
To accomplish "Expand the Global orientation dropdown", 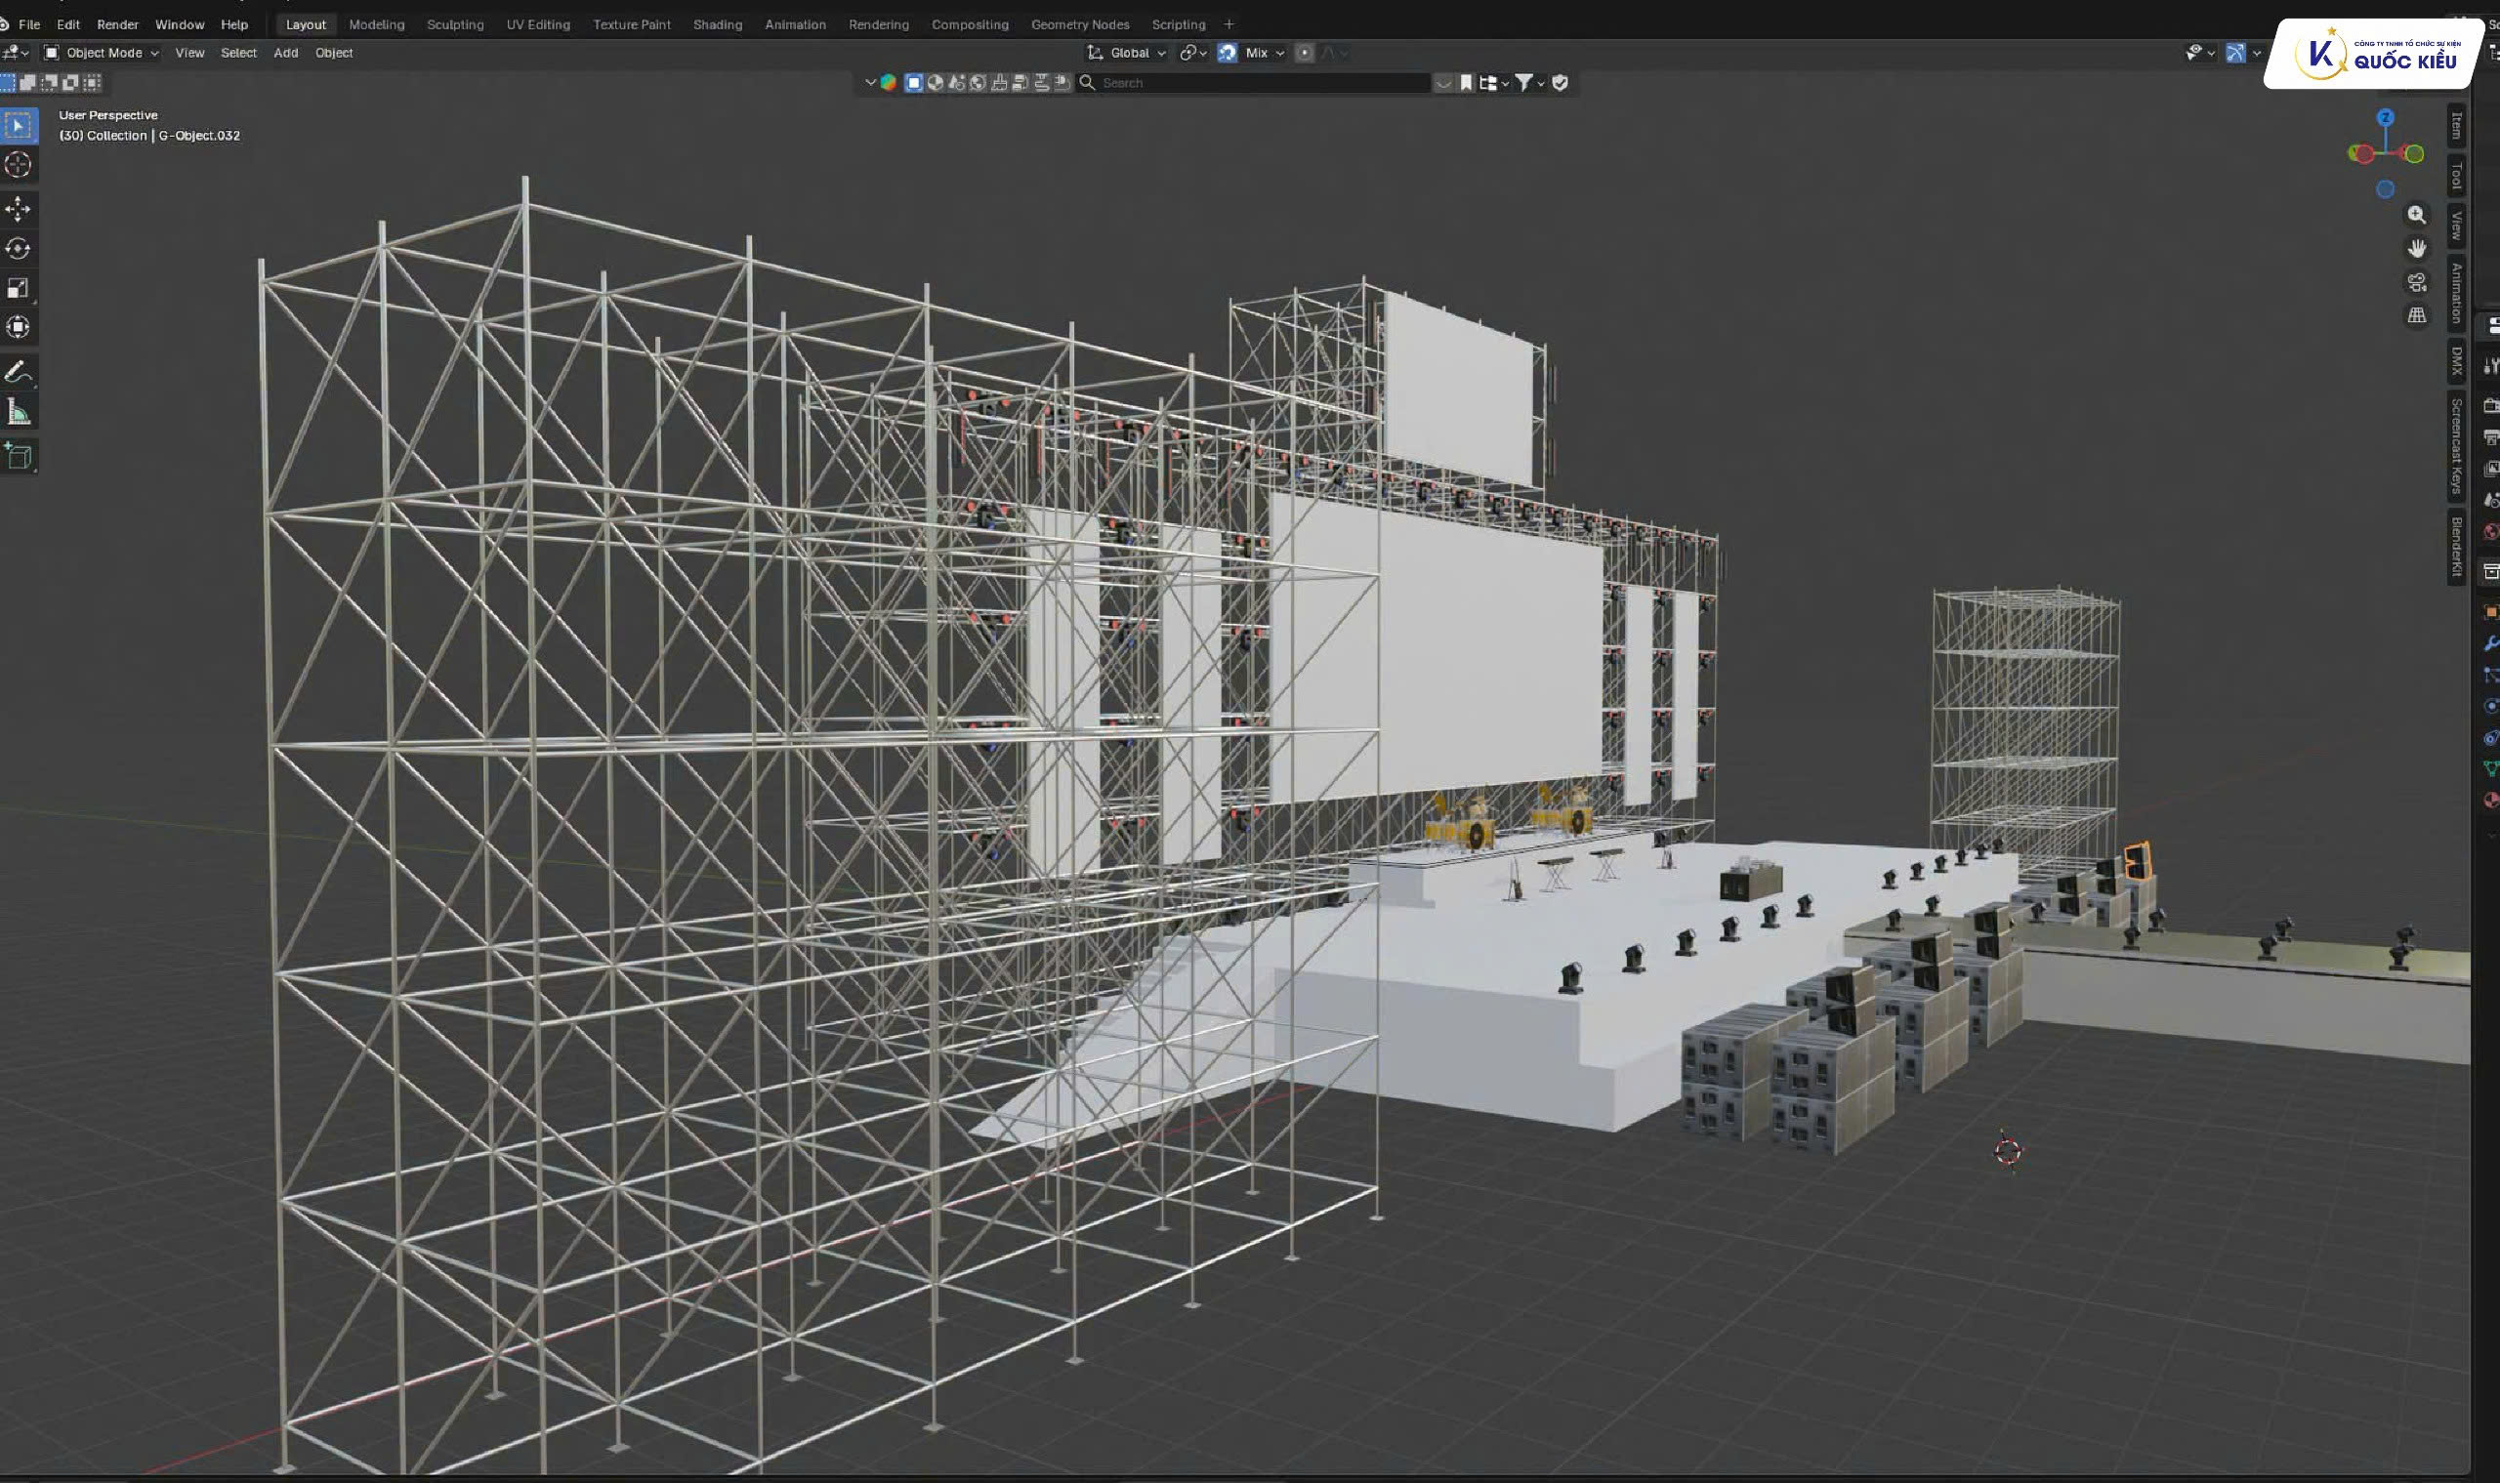I will point(1127,53).
